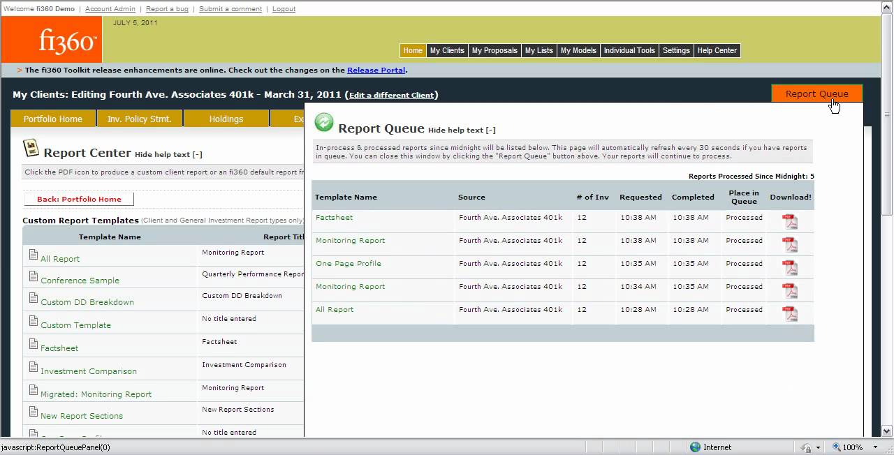Open the Report a bug link

pyautogui.click(x=167, y=9)
